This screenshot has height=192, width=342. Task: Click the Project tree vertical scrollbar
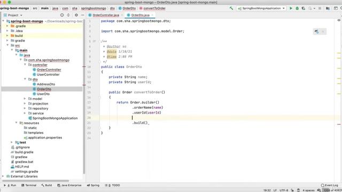coord(84,96)
